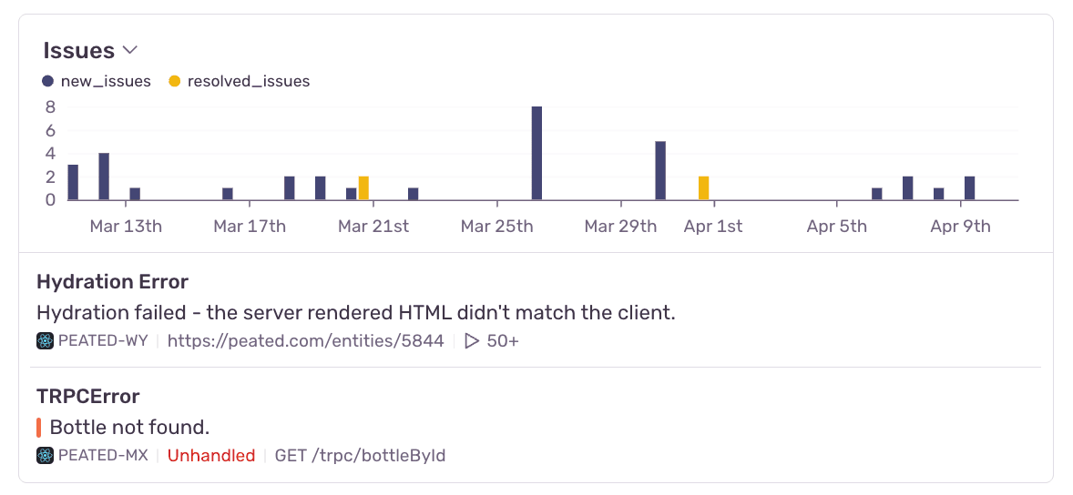Click the yellow resolved bar near Apr 1st
Screen dimensions: 1073x495
point(703,188)
